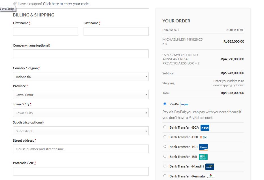Open the Town / City dropdown
Viewport: 264px width, 180px height.
pyautogui.click(x=81, y=113)
